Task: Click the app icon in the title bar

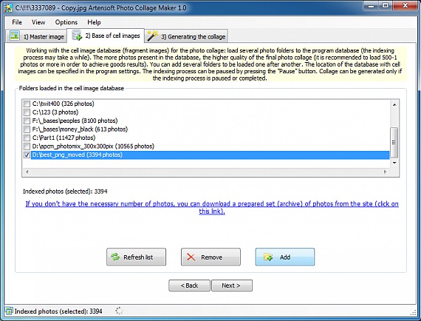Action: [8, 8]
